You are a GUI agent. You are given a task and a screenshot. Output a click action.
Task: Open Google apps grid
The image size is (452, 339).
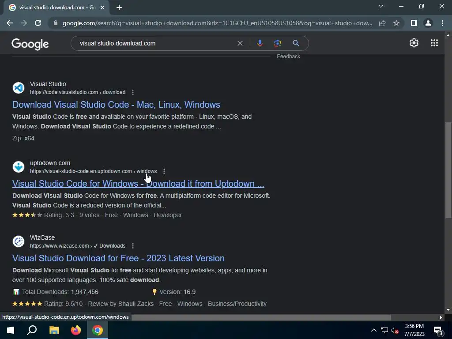pyautogui.click(x=434, y=43)
